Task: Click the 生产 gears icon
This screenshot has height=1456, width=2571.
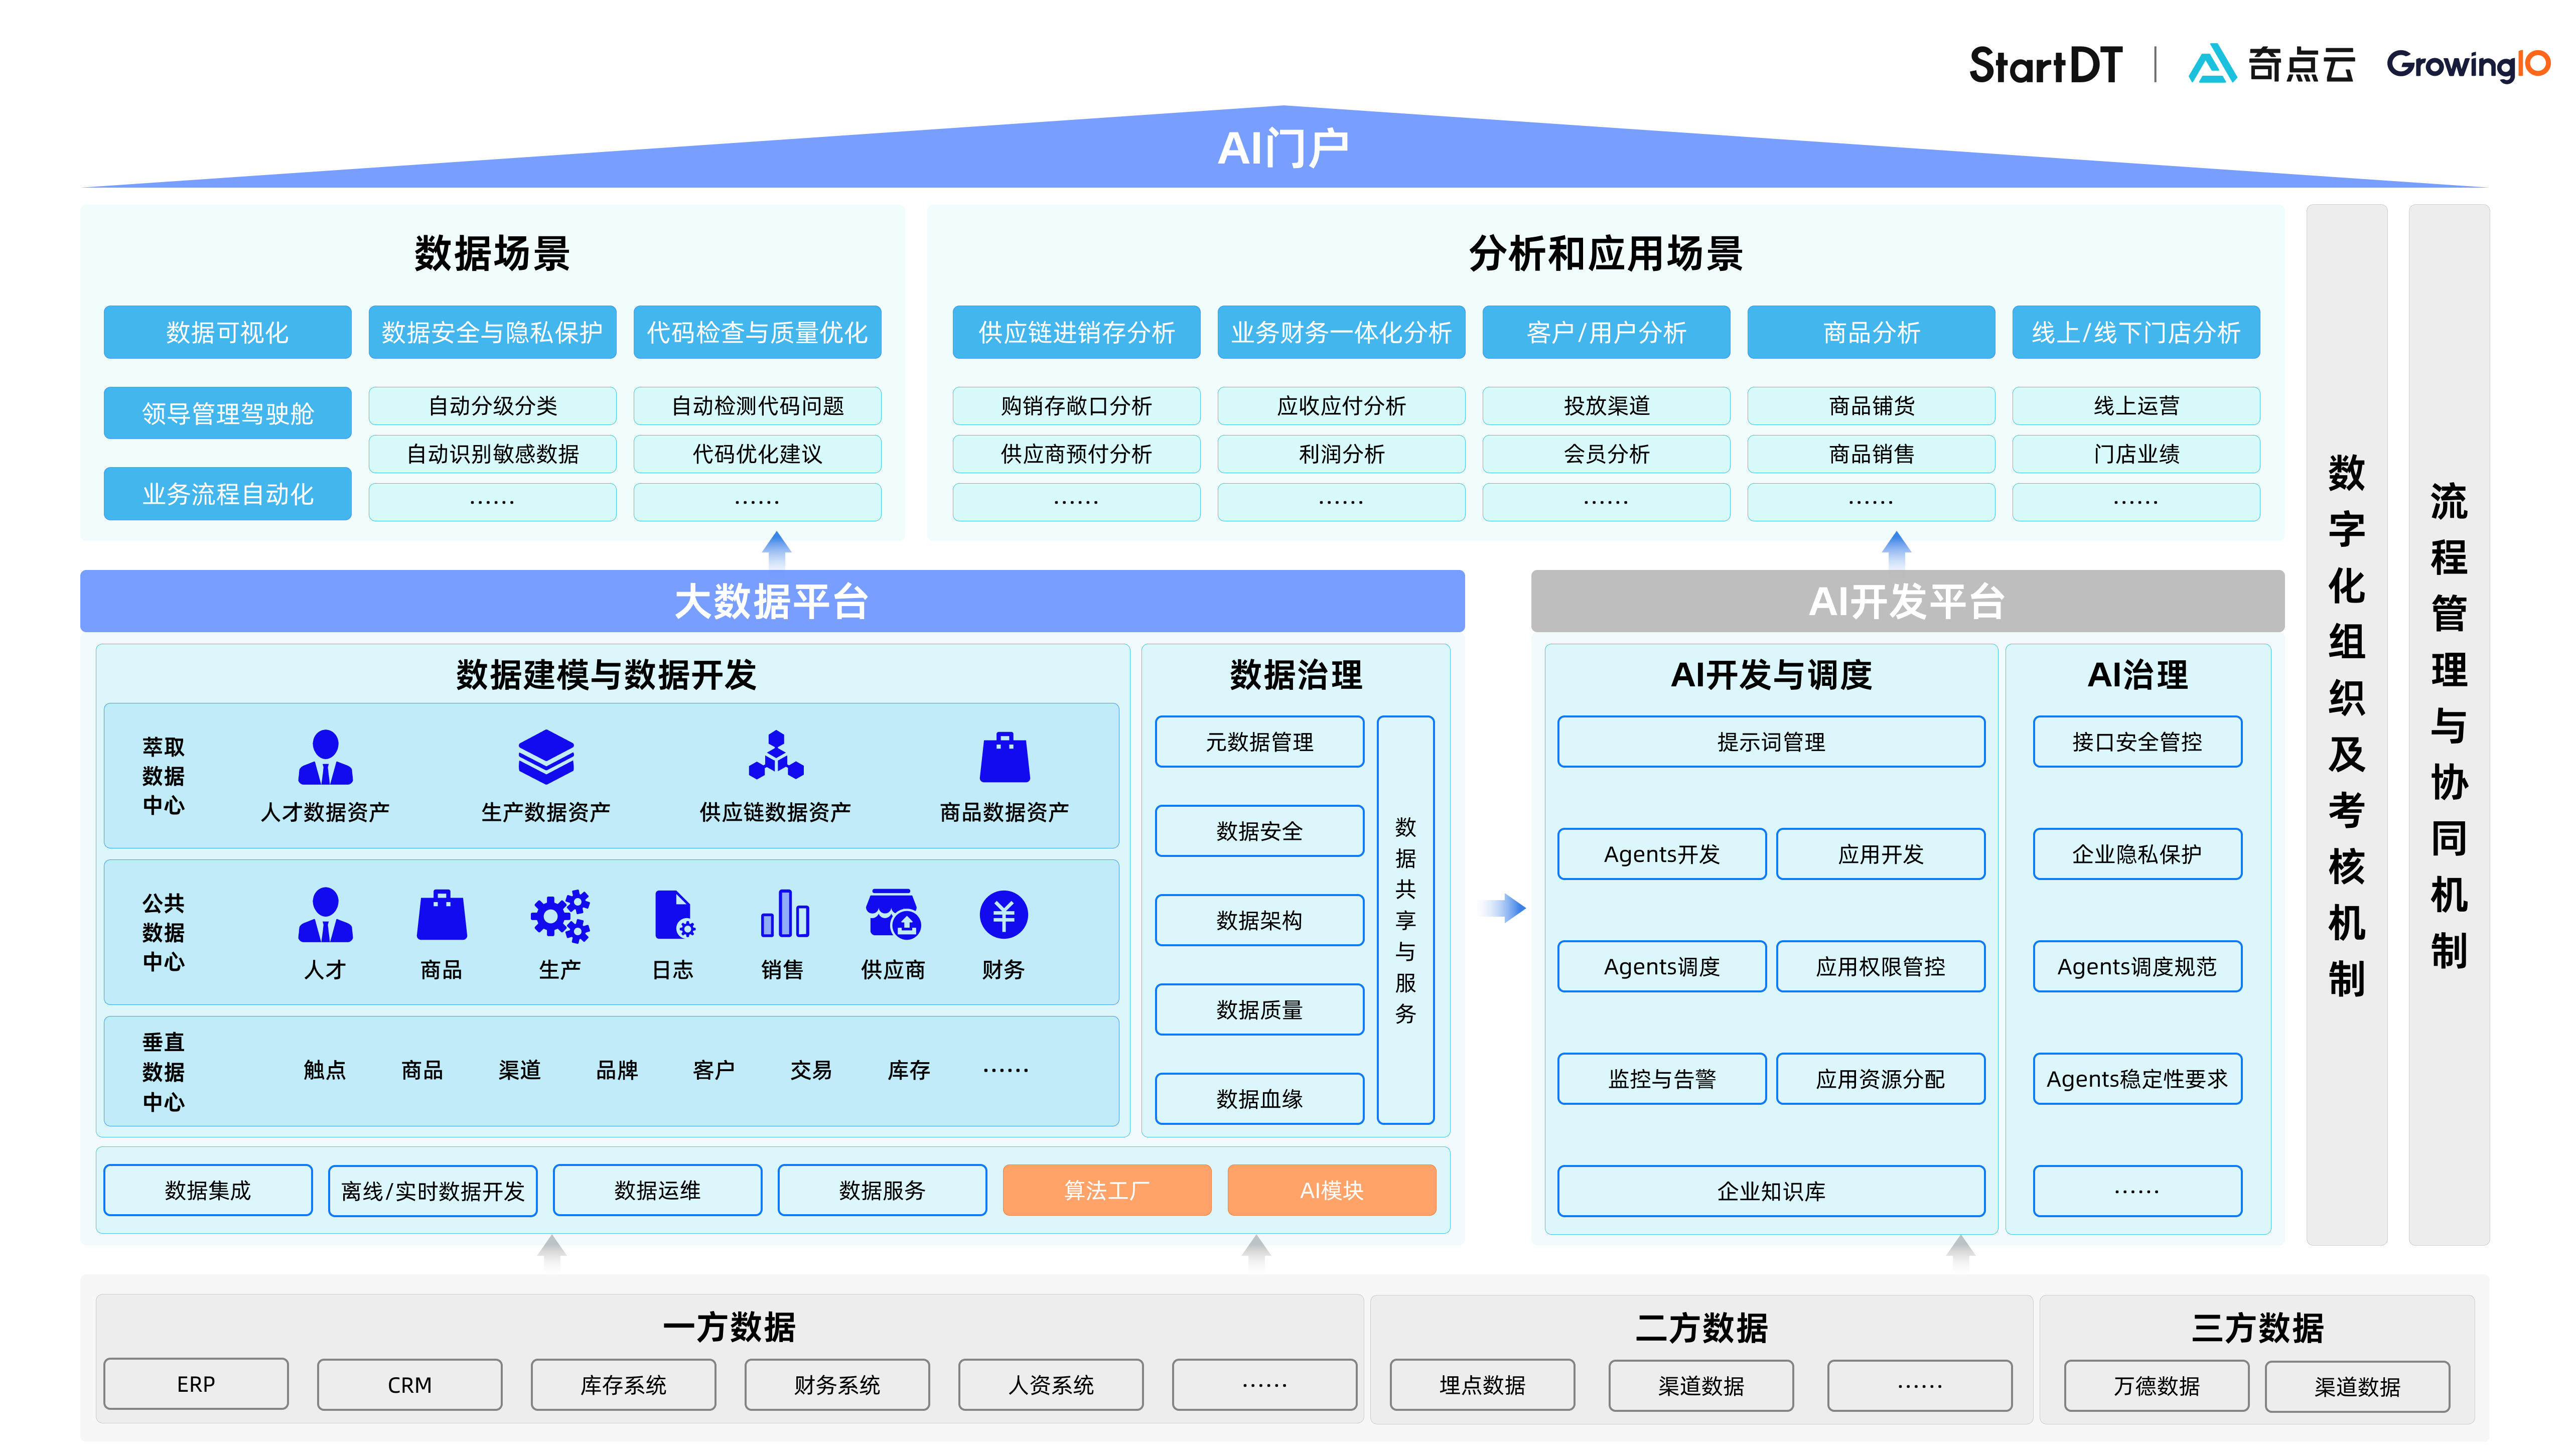Action: [x=559, y=915]
